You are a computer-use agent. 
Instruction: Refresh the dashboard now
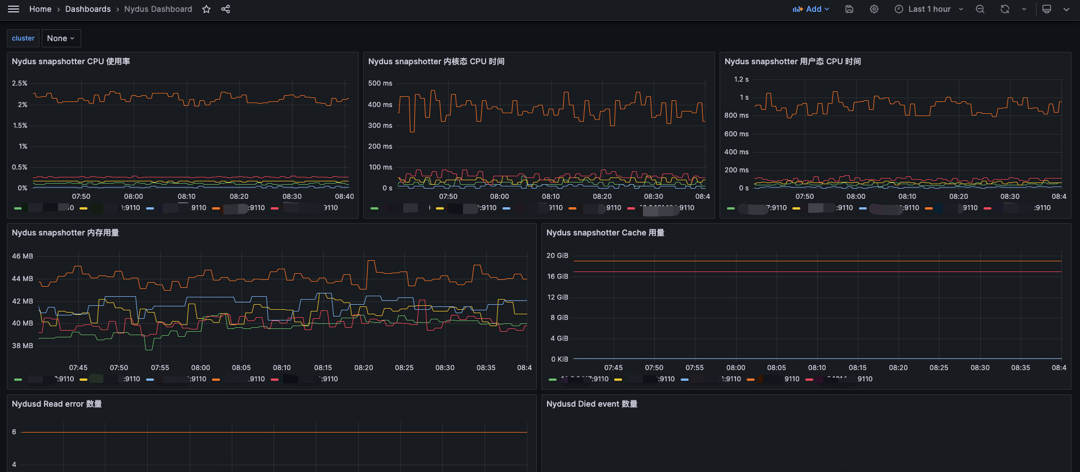(x=1005, y=9)
